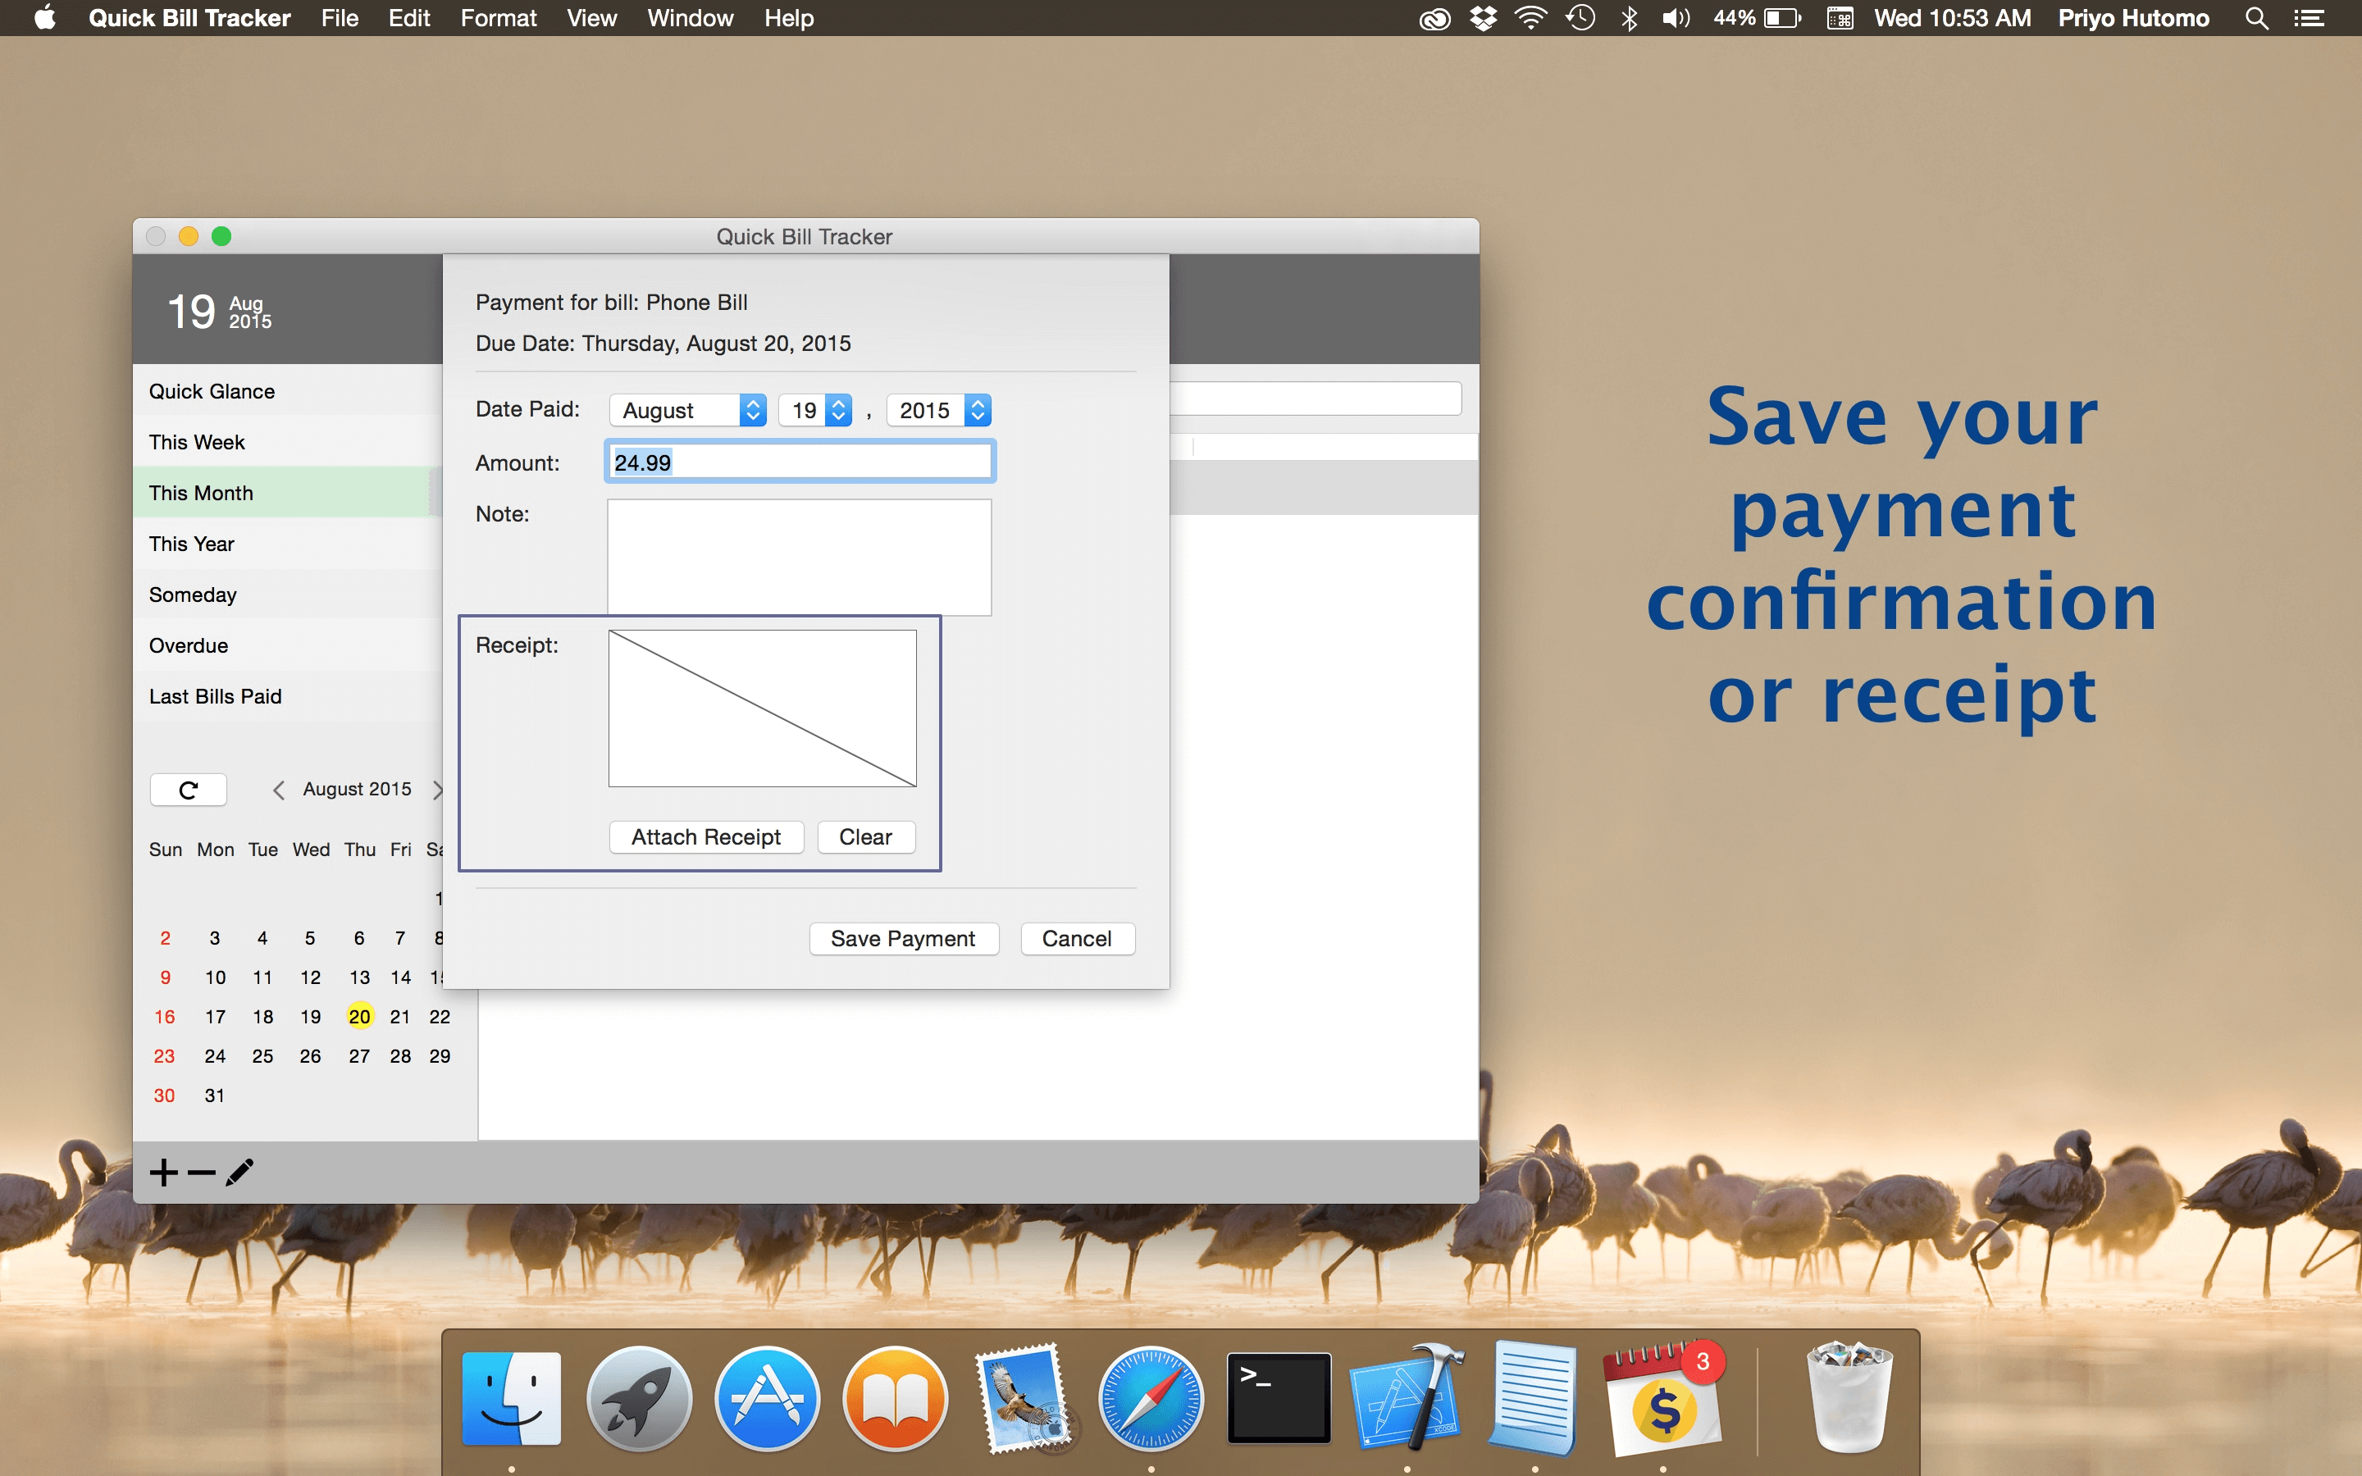Open the day dropdown showing 19
This screenshot has width=2362, height=1476.
(x=816, y=410)
